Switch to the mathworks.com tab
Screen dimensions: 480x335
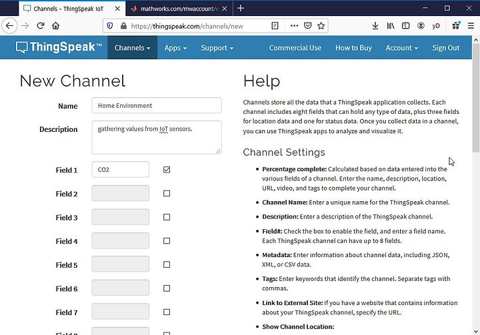tap(179, 9)
